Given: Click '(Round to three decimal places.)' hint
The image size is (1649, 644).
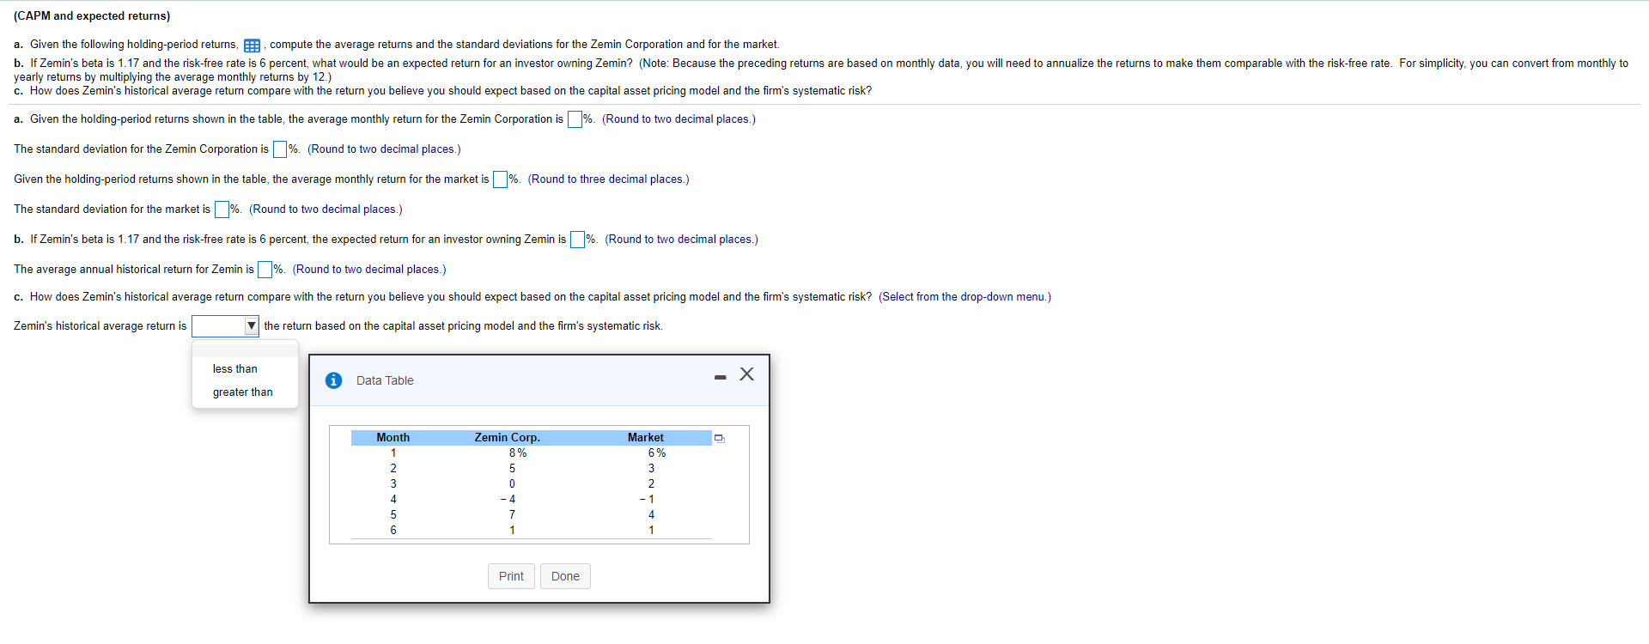Looking at the screenshot, I should [609, 179].
